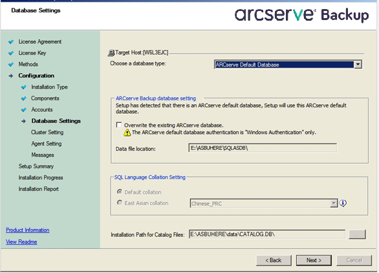Viewport: 379px width, 273px height.
Task: Click the Next button
Action: [314, 261]
